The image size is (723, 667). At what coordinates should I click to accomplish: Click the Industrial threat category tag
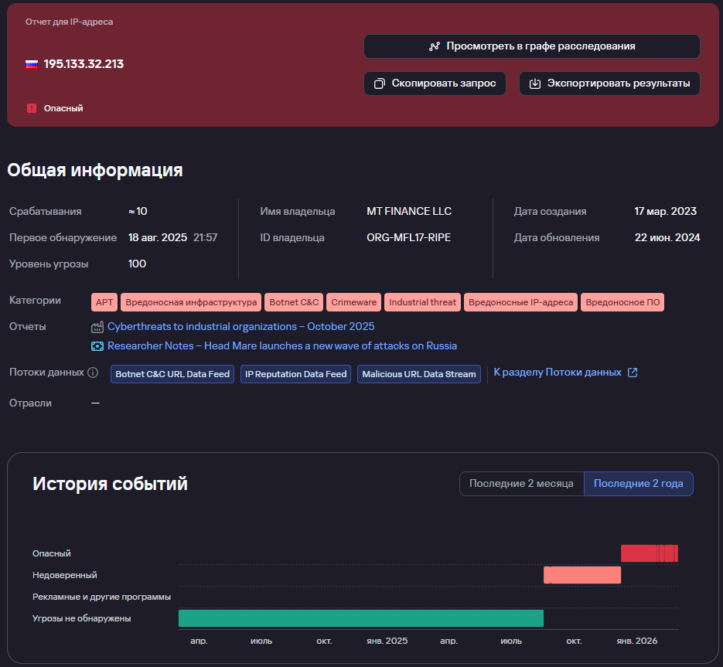422,302
